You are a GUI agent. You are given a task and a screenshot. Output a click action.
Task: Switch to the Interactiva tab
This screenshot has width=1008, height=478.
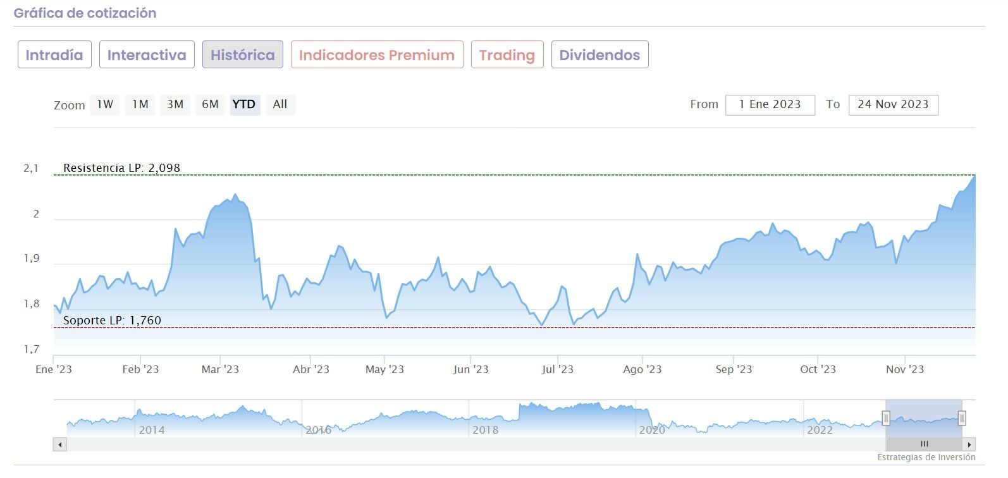tap(147, 55)
